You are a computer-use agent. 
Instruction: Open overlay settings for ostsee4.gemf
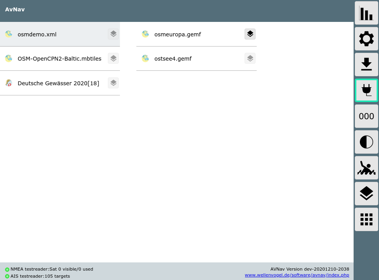250,58
